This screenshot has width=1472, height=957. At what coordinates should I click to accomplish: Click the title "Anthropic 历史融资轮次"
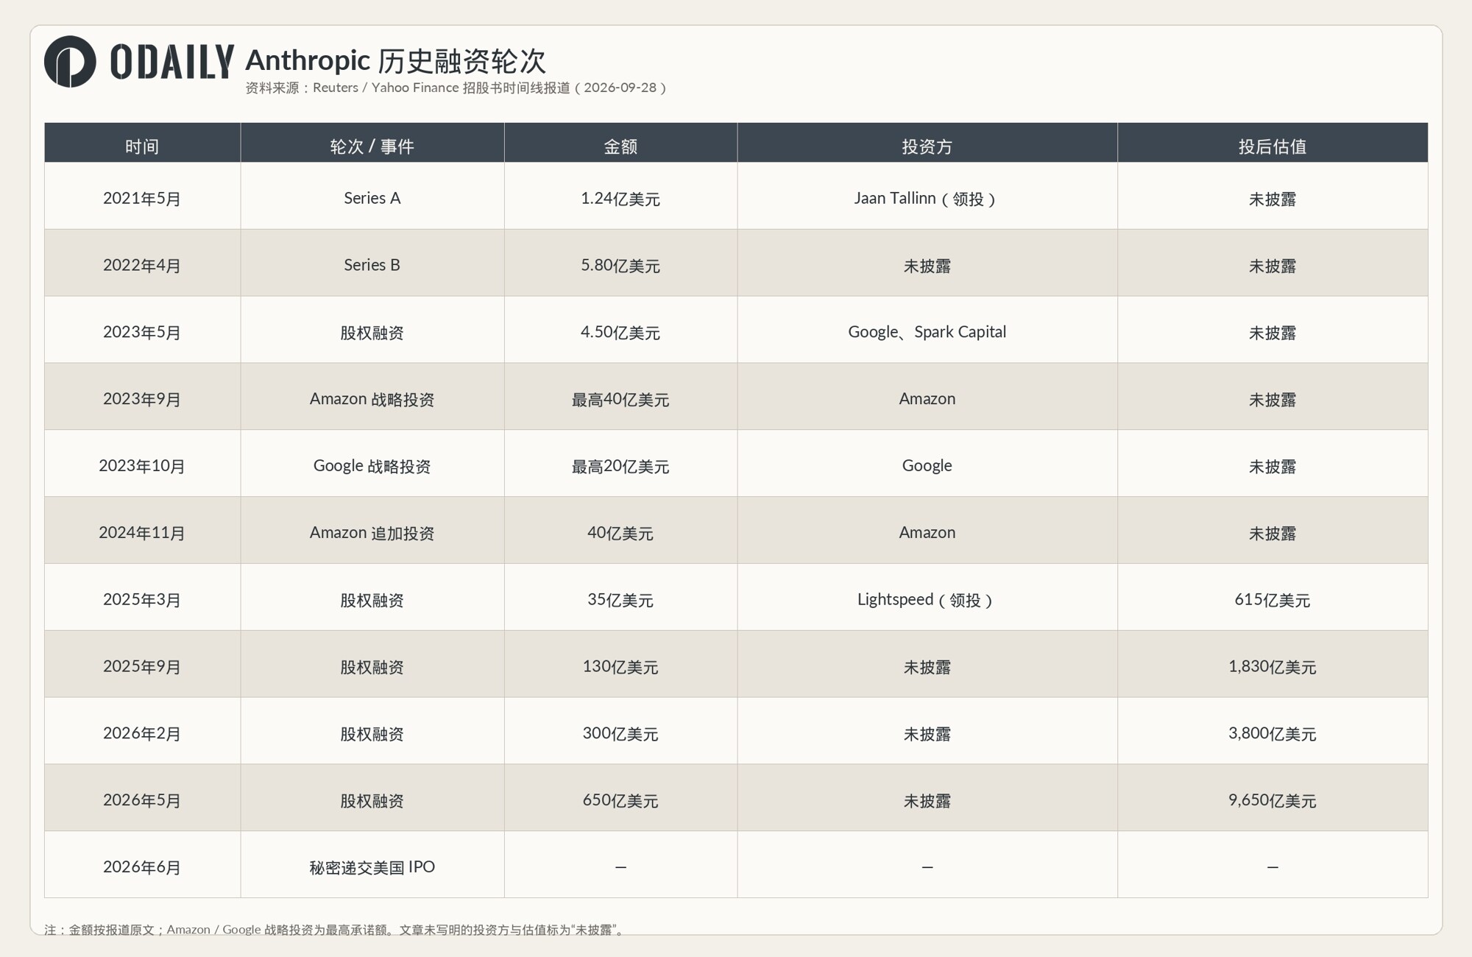(x=395, y=61)
